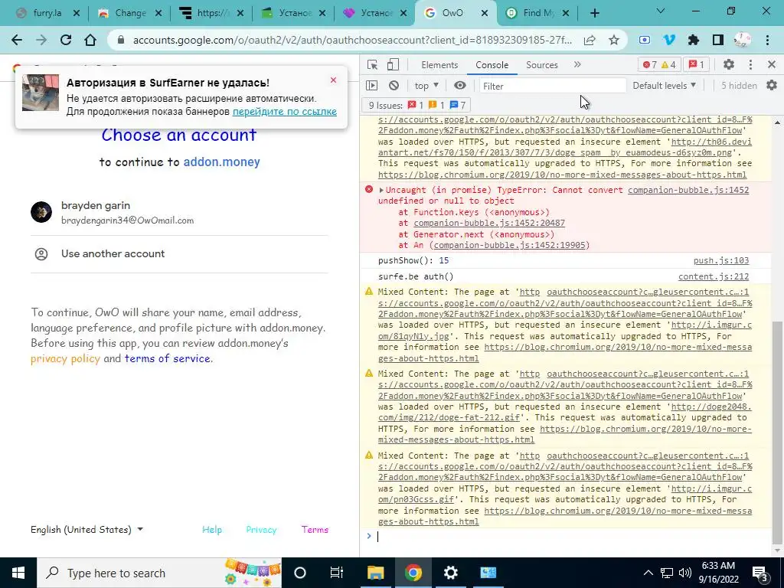Image resolution: width=784 pixels, height=588 pixels.
Task: Show hidden system tray icons
Action: tap(648, 573)
